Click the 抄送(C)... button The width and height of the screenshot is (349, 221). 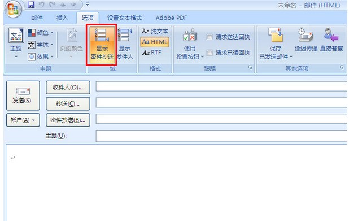(68, 103)
